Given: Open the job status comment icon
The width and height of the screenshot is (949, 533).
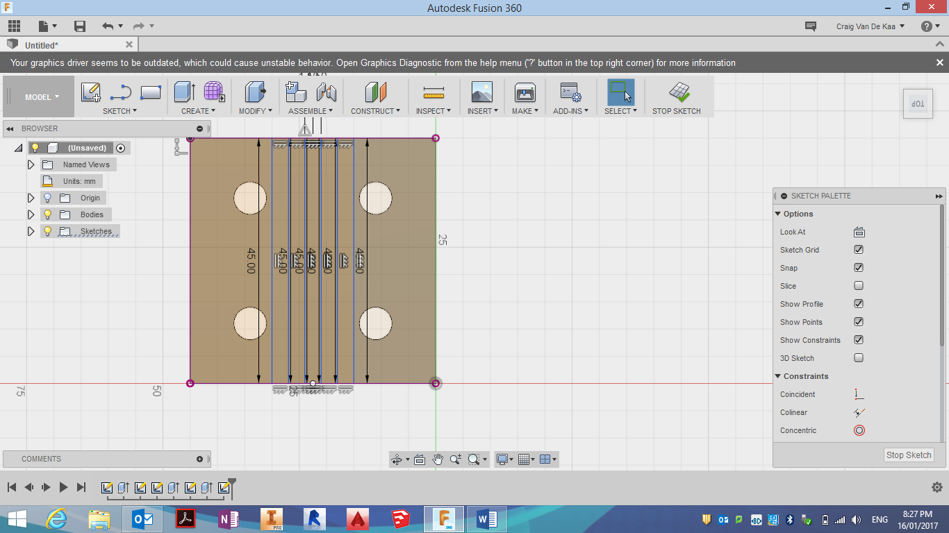Looking at the screenshot, I should [x=810, y=26].
